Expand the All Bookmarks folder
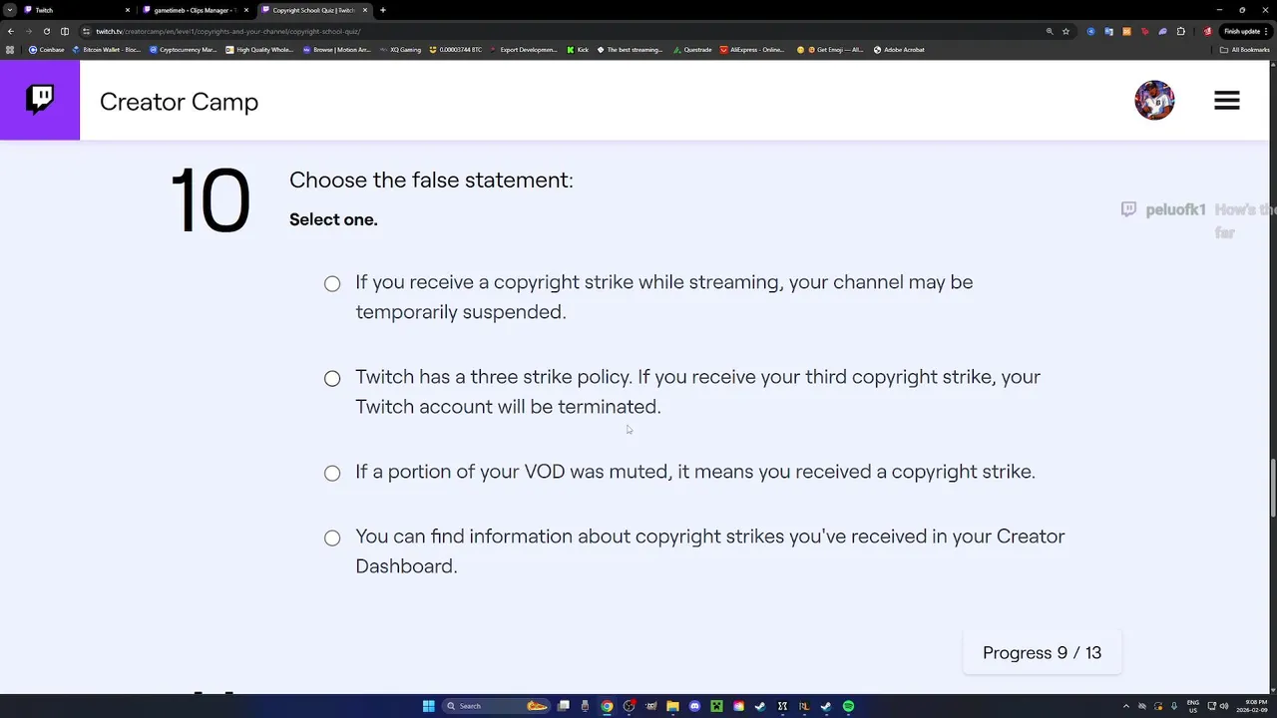Screen dimensions: 1277x718 tap(1246, 50)
